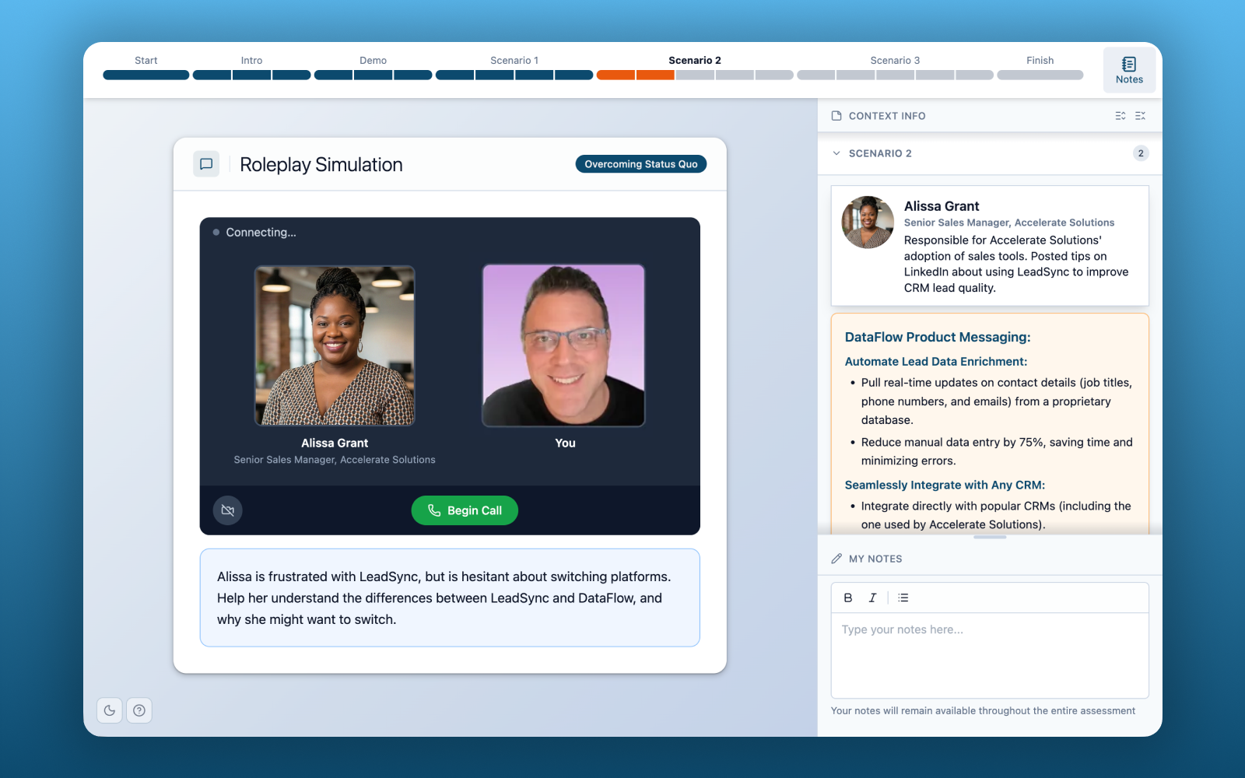Screen dimensions: 1245x778
Task: Apply bold formatting in notes
Action: pos(848,598)
